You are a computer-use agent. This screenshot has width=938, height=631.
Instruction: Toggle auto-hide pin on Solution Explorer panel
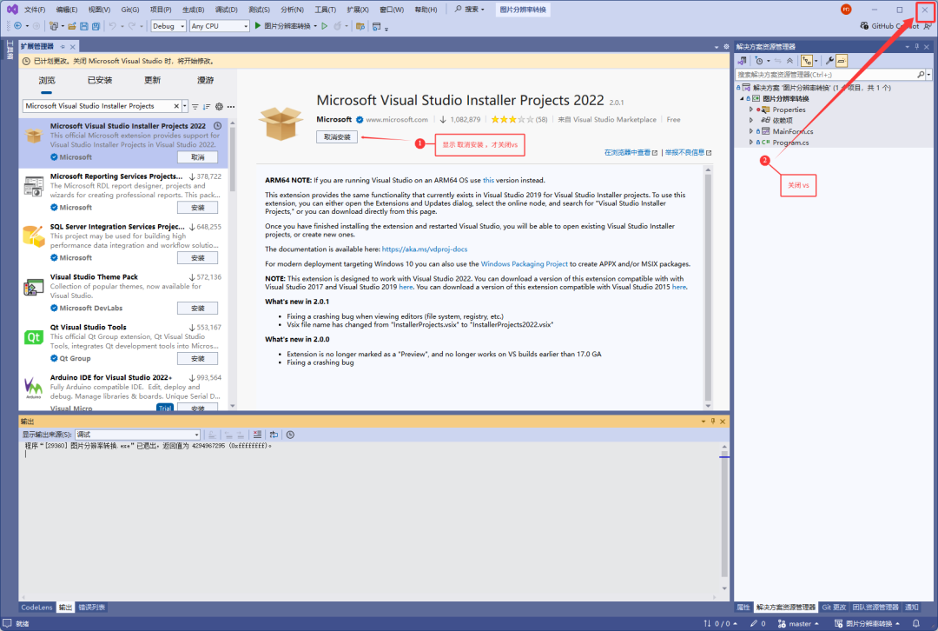click(x=916, y=46)
